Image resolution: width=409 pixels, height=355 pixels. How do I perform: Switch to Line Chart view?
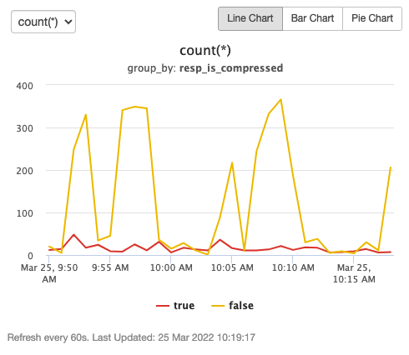pyautogui.click(x=250, y=18)
